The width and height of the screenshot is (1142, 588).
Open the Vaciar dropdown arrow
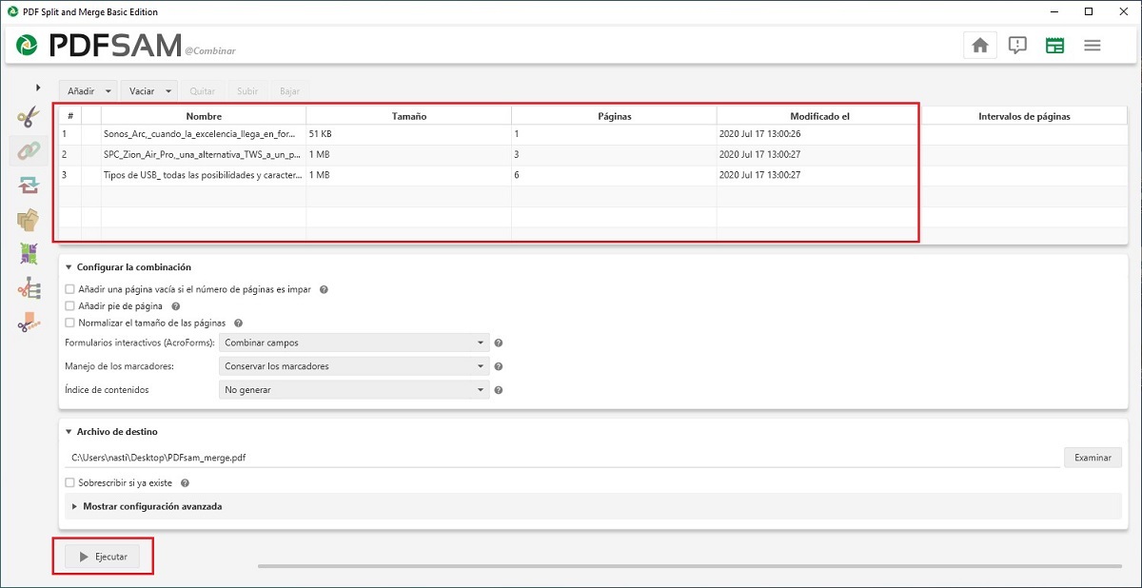[169, 91]
